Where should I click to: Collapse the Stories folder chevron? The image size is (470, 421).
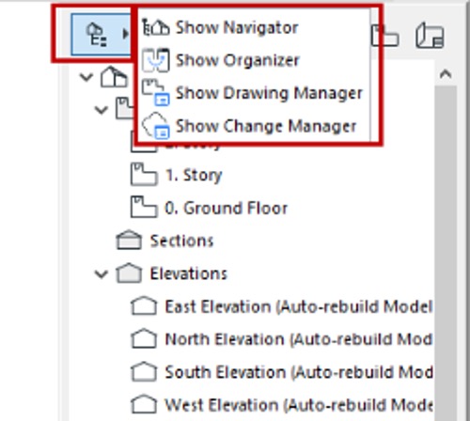click(102, 110)
